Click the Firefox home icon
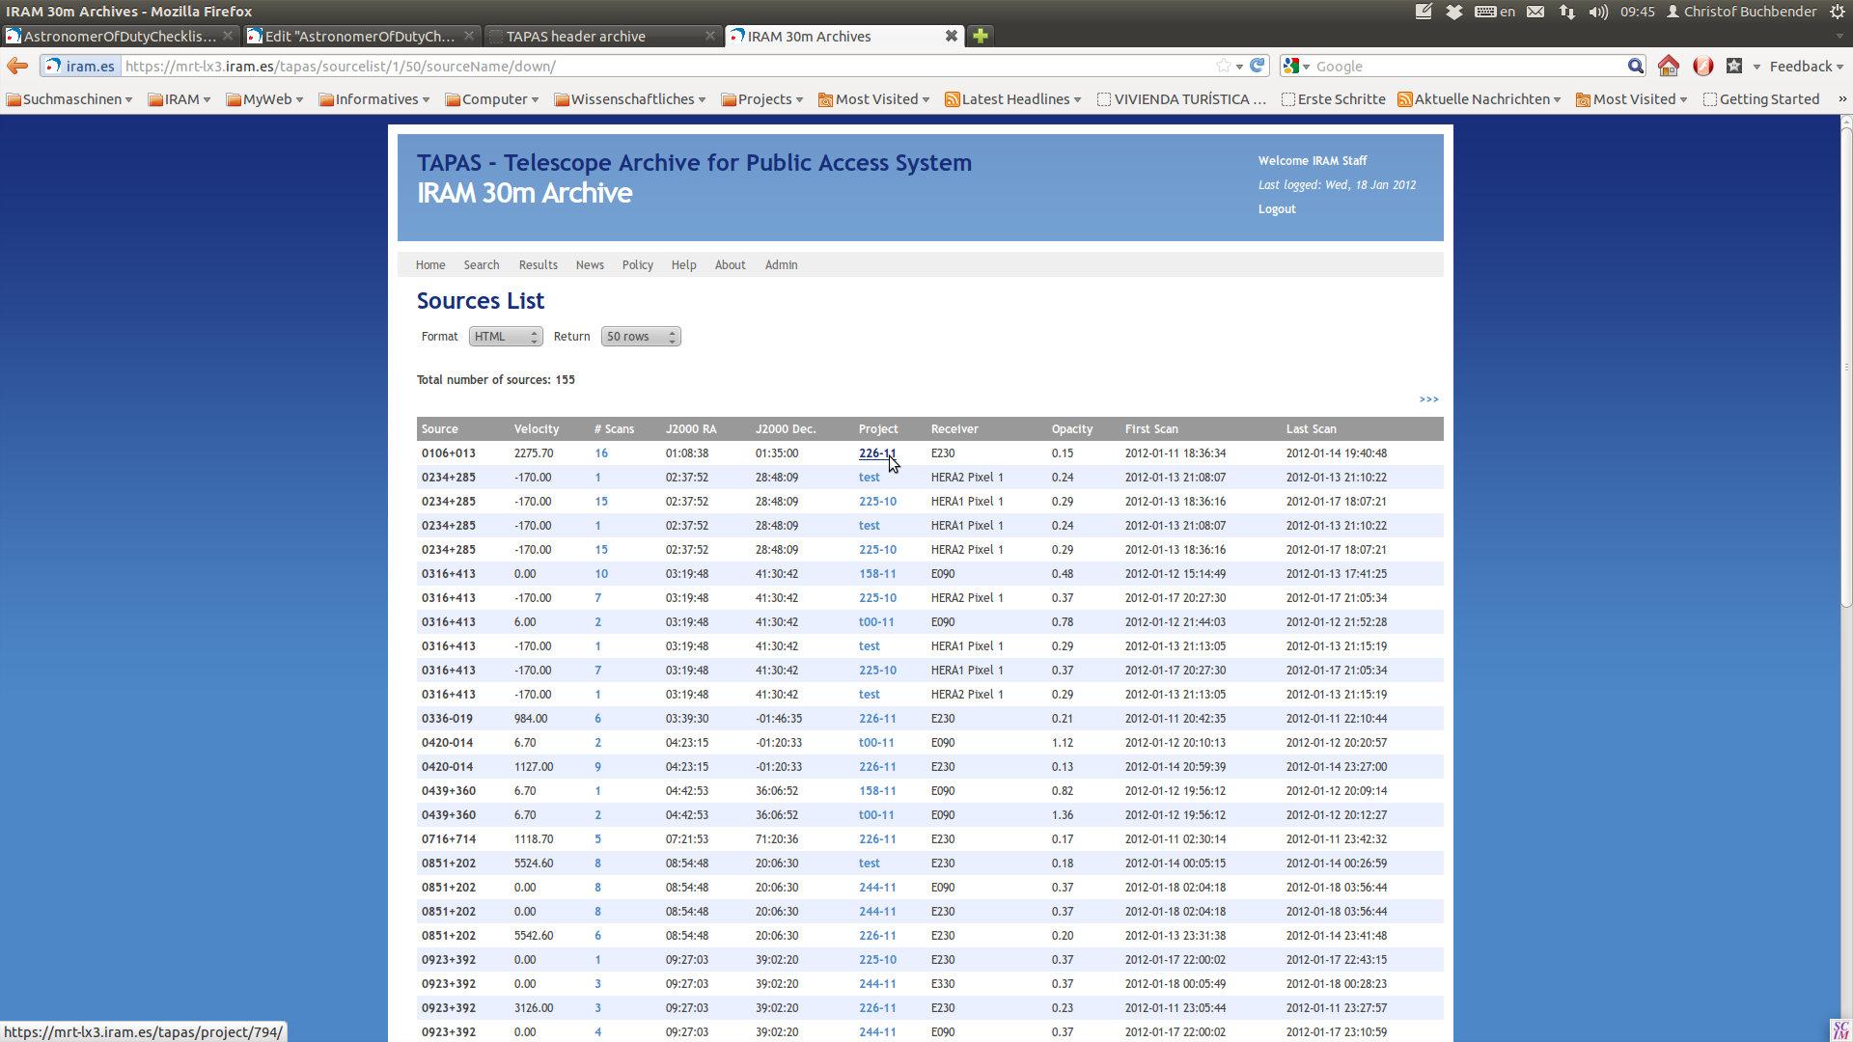 click(1668, 66)
